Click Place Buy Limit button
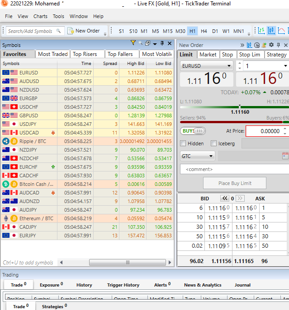 tap(235, 183)
